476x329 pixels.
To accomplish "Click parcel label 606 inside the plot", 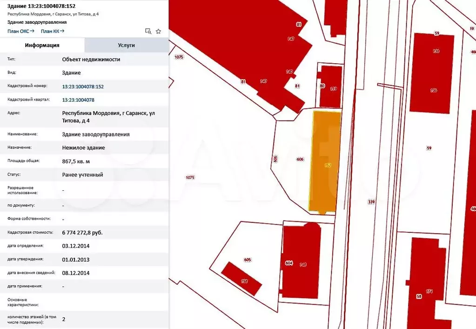I will (300, 159).
